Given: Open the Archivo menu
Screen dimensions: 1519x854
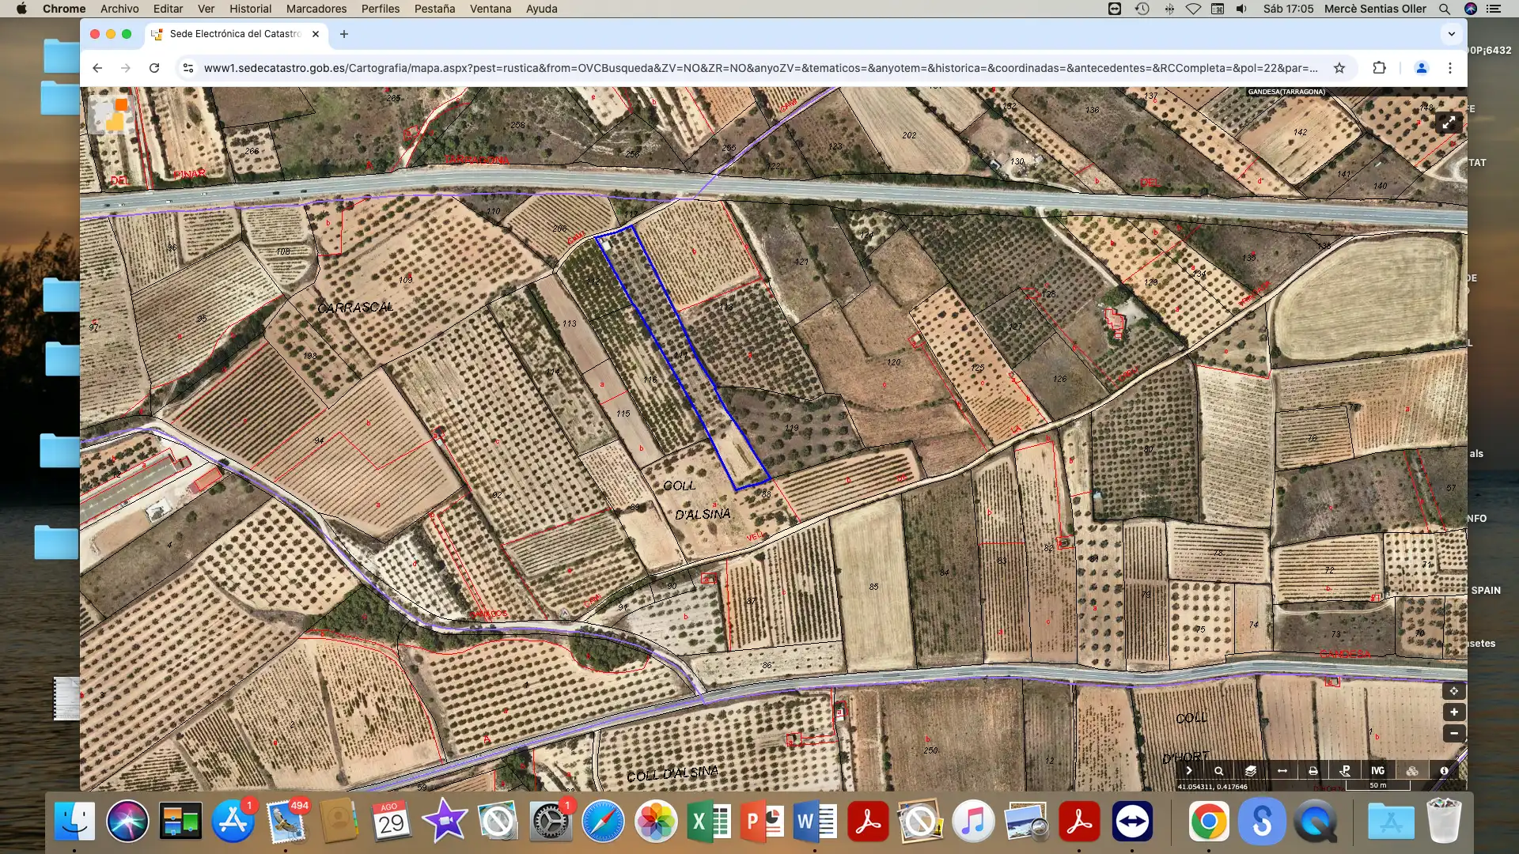Looking at the screenshot, I should coord(119,9).
